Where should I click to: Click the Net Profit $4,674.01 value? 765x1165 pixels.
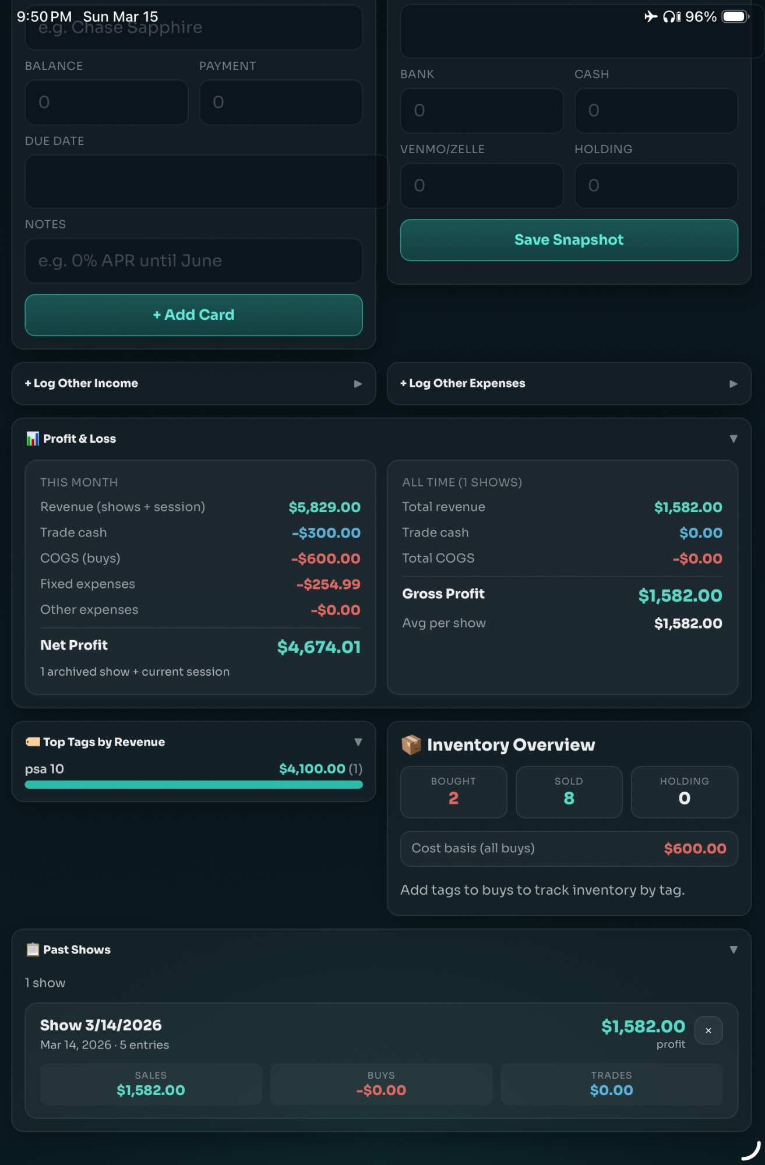[319, 647]
